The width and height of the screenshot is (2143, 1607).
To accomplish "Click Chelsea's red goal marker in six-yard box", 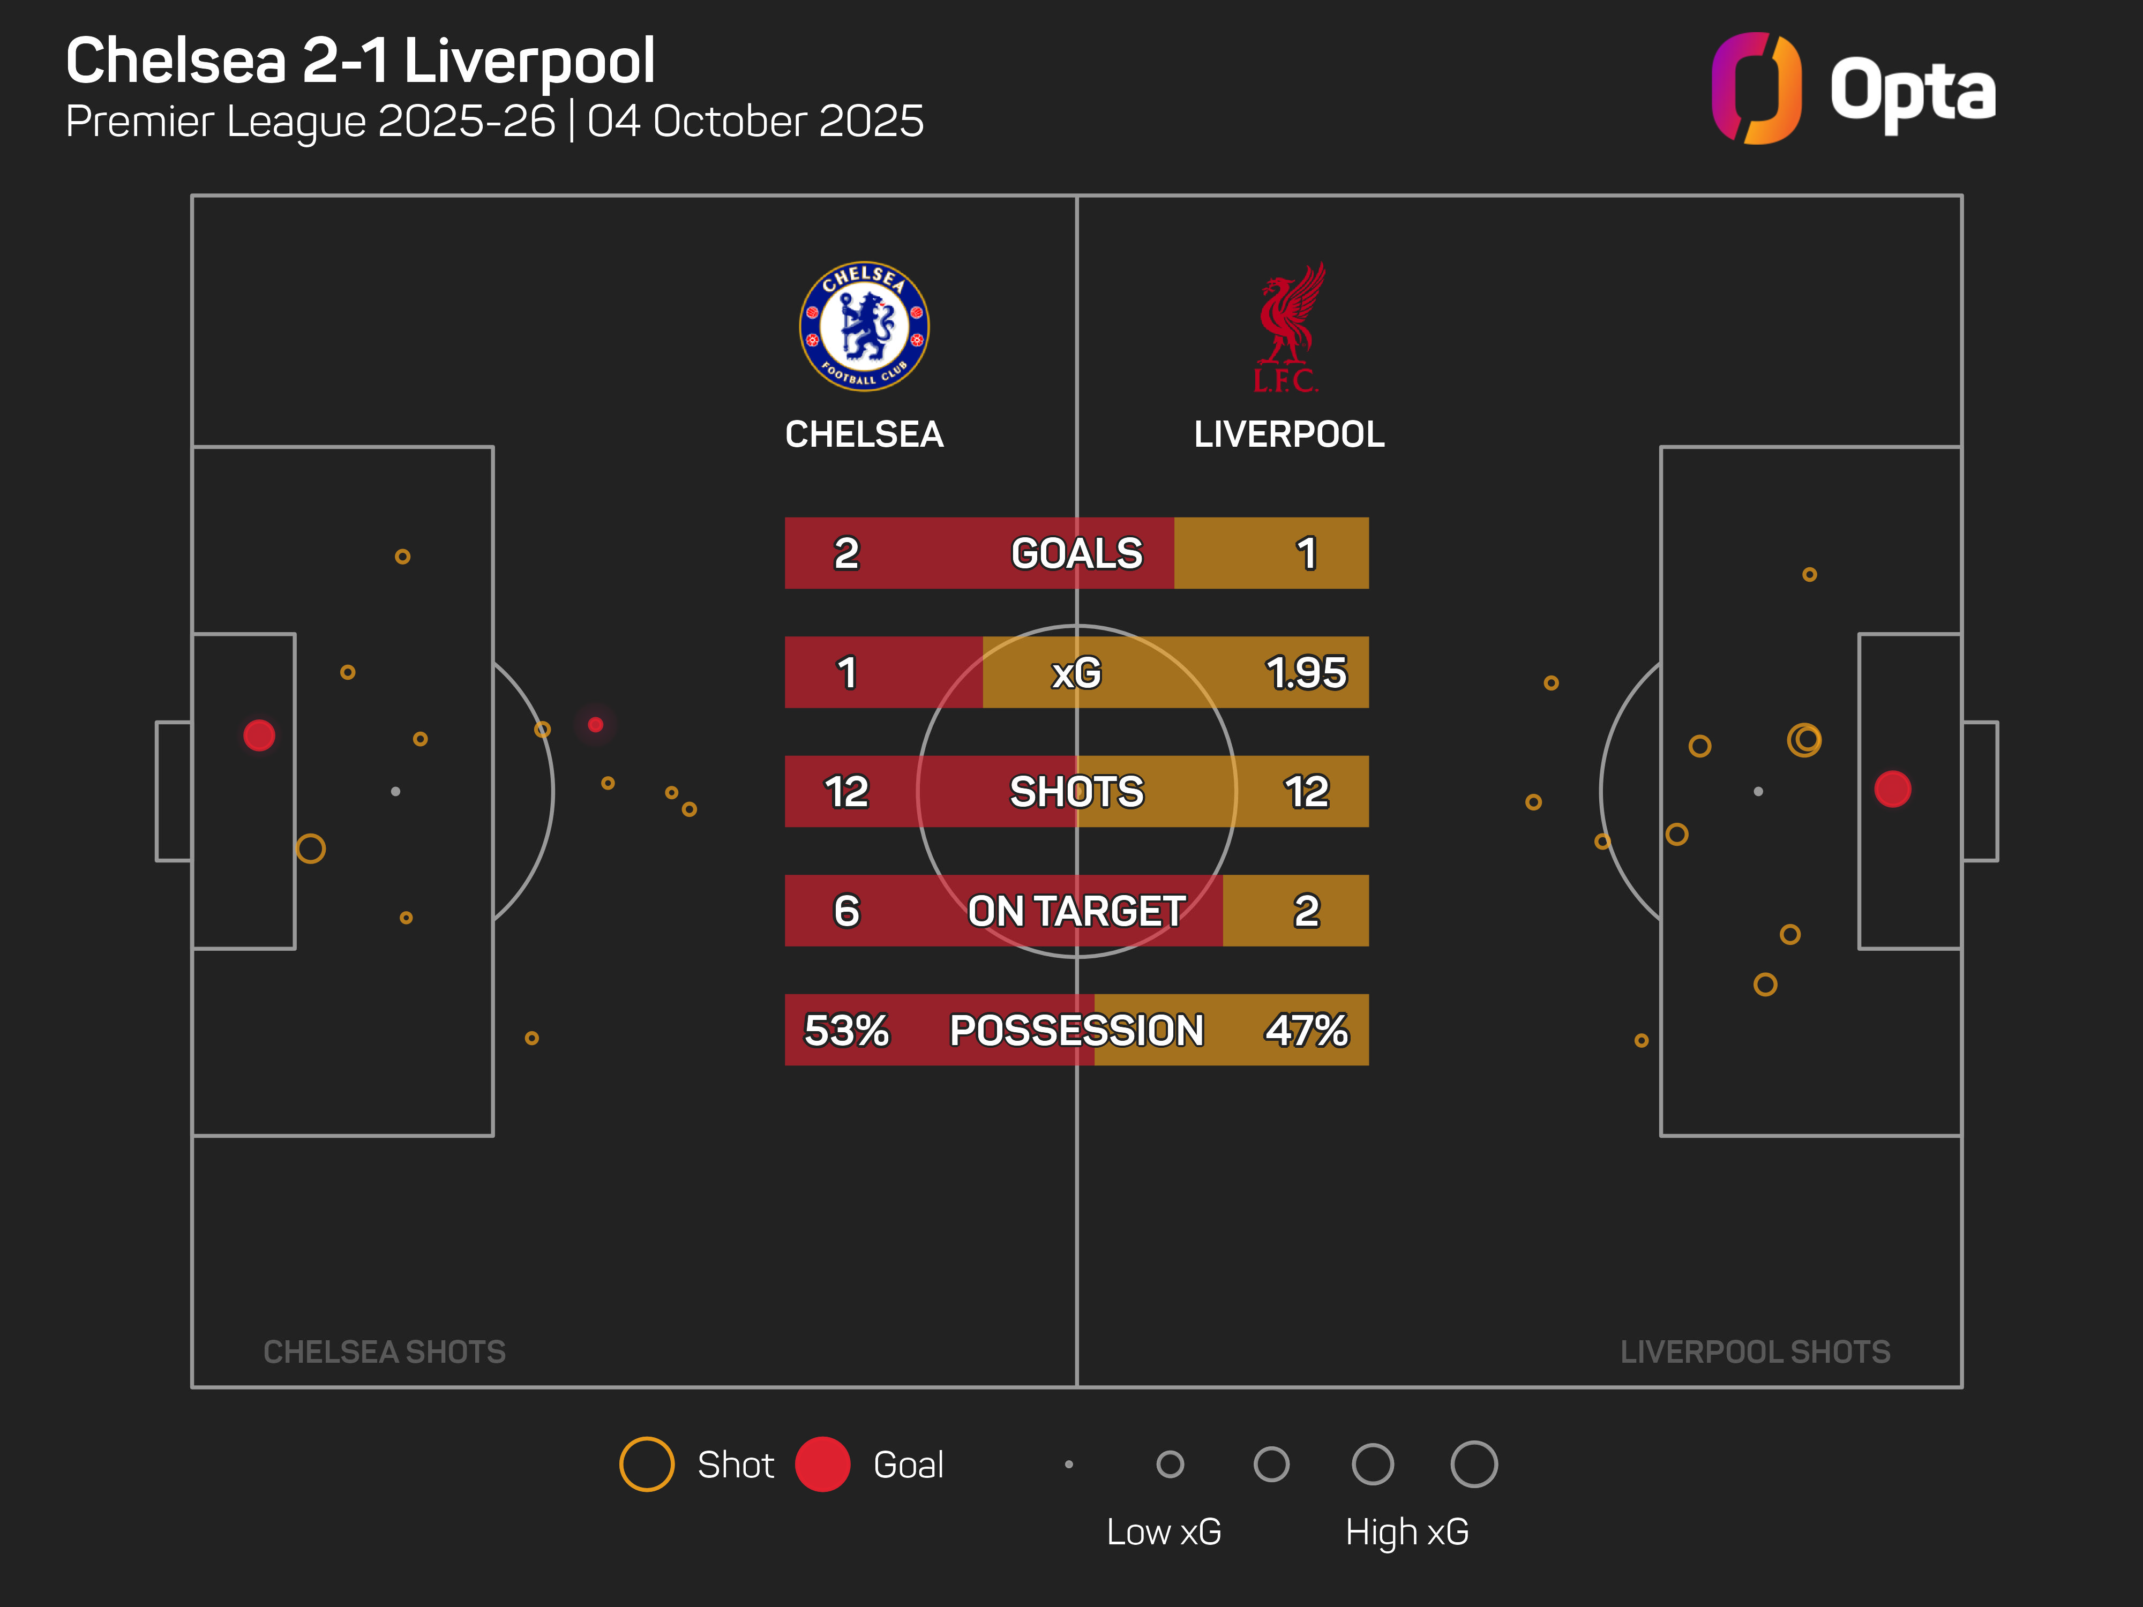I will (259, 735).
